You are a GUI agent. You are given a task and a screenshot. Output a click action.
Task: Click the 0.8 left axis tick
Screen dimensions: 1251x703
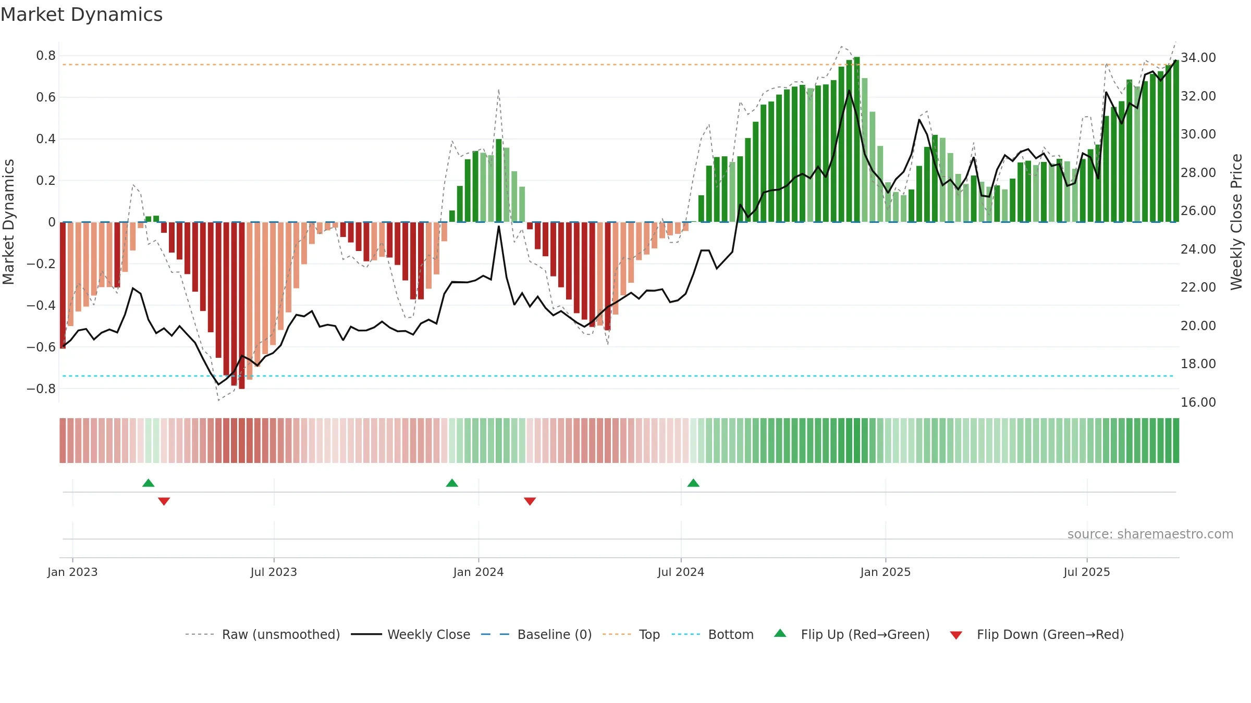46,56
